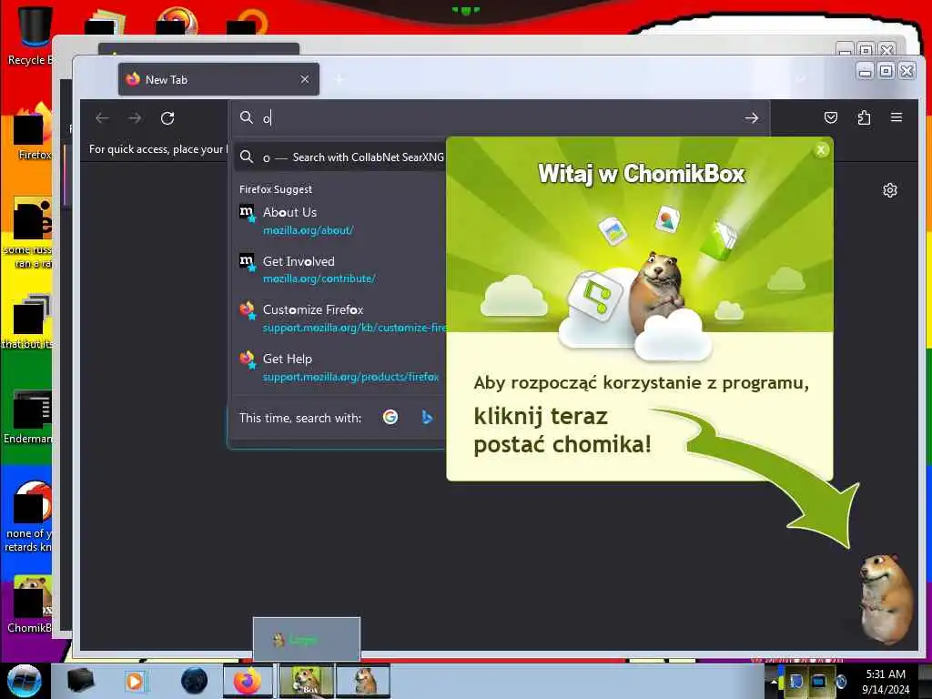The width and height of the screenshot is (932, 699).
Task: Click the ChomikBox taskbar preview thumbnail
Action: point(307,640)
